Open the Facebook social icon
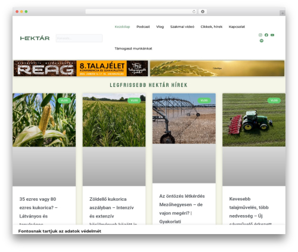The image size is (298, 252). coord(266,35)
